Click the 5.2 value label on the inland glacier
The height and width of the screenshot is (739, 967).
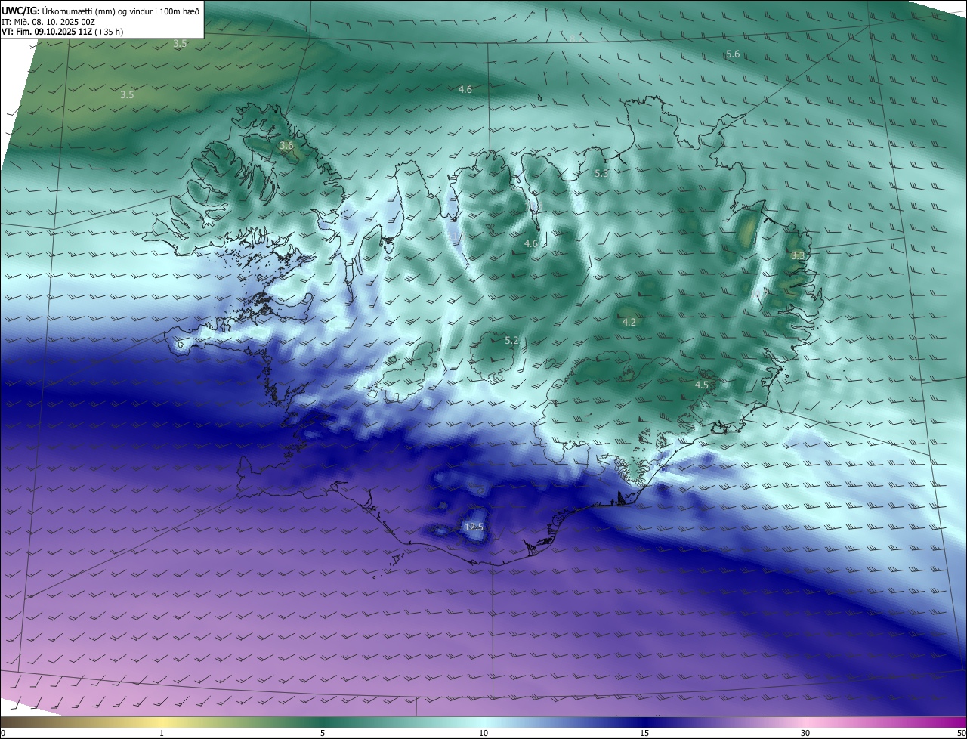(x=511, y=341)
